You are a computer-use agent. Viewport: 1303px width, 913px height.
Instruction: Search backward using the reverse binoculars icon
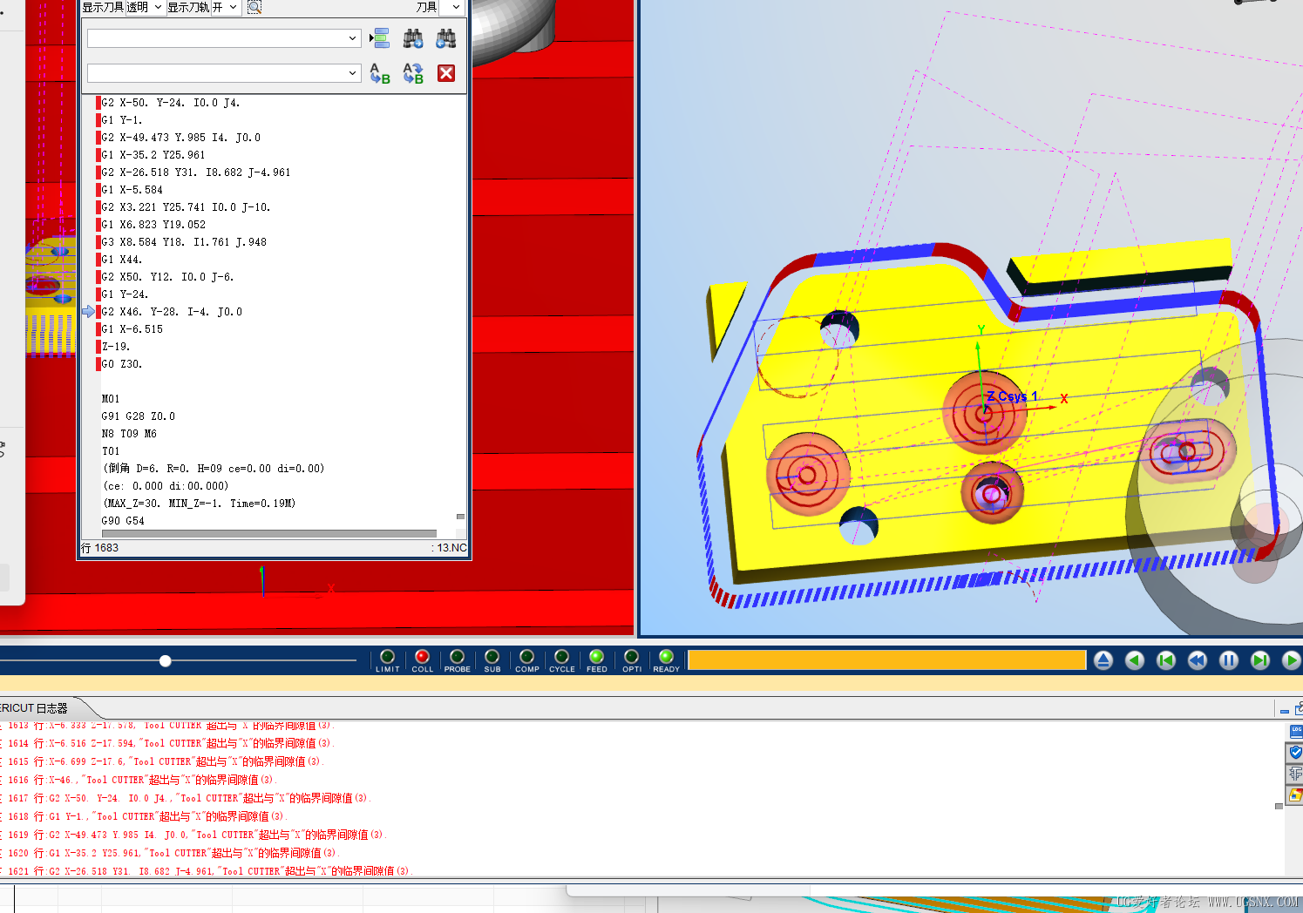(445, 38)
